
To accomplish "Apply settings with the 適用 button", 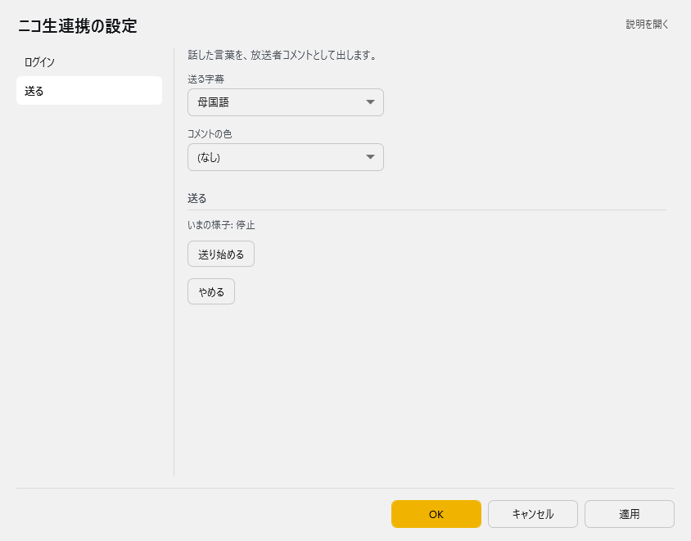I will click(x=630, y=514).
